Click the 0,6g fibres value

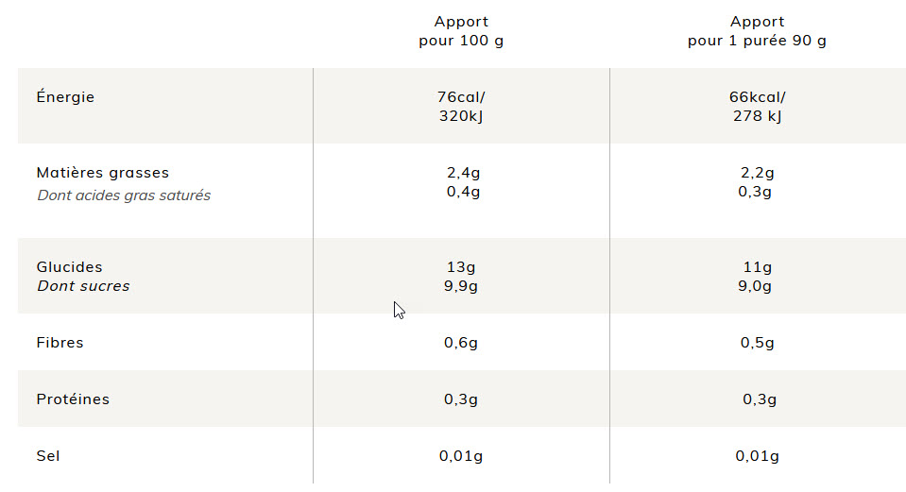point(461,343)
